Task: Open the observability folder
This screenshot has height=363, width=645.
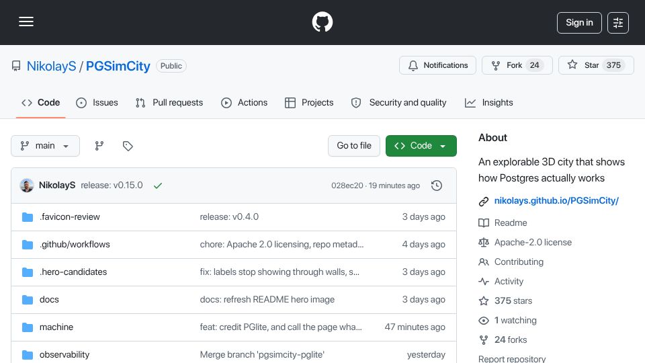Action: click(x=64, y=355)
